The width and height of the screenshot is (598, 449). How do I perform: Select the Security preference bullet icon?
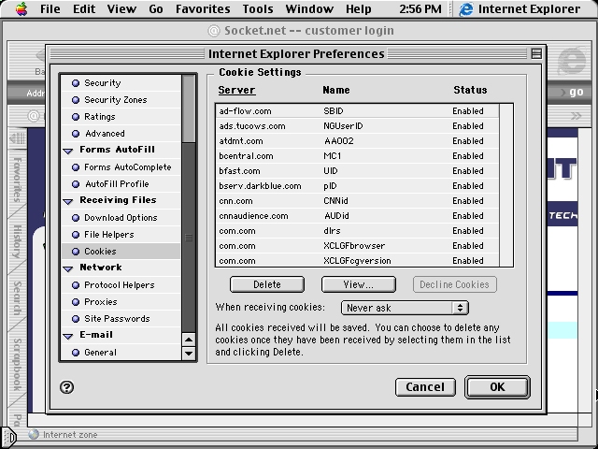(x=76, y=83)
